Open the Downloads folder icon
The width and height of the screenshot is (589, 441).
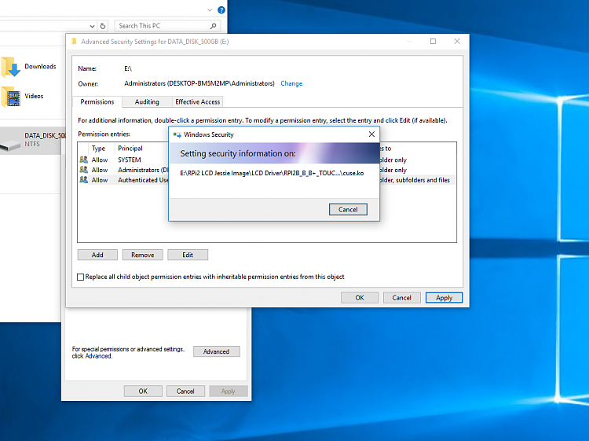pos(11,67)
